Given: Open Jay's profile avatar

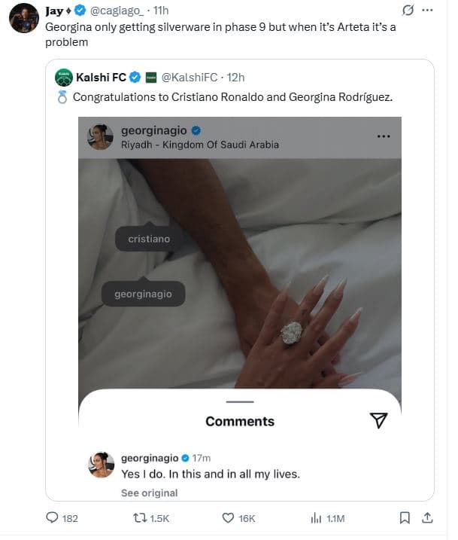Looking at the screenshot, I should pos(24,18).
